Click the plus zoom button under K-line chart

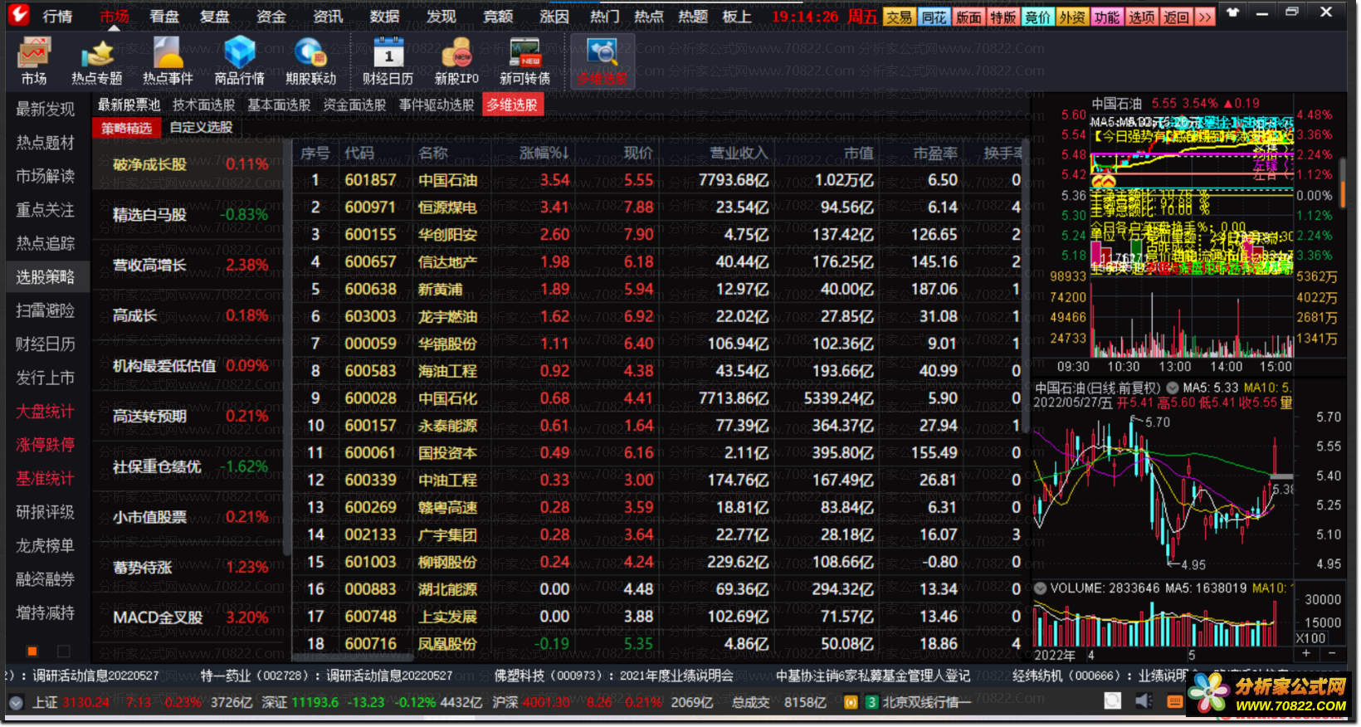(1305, 653)
